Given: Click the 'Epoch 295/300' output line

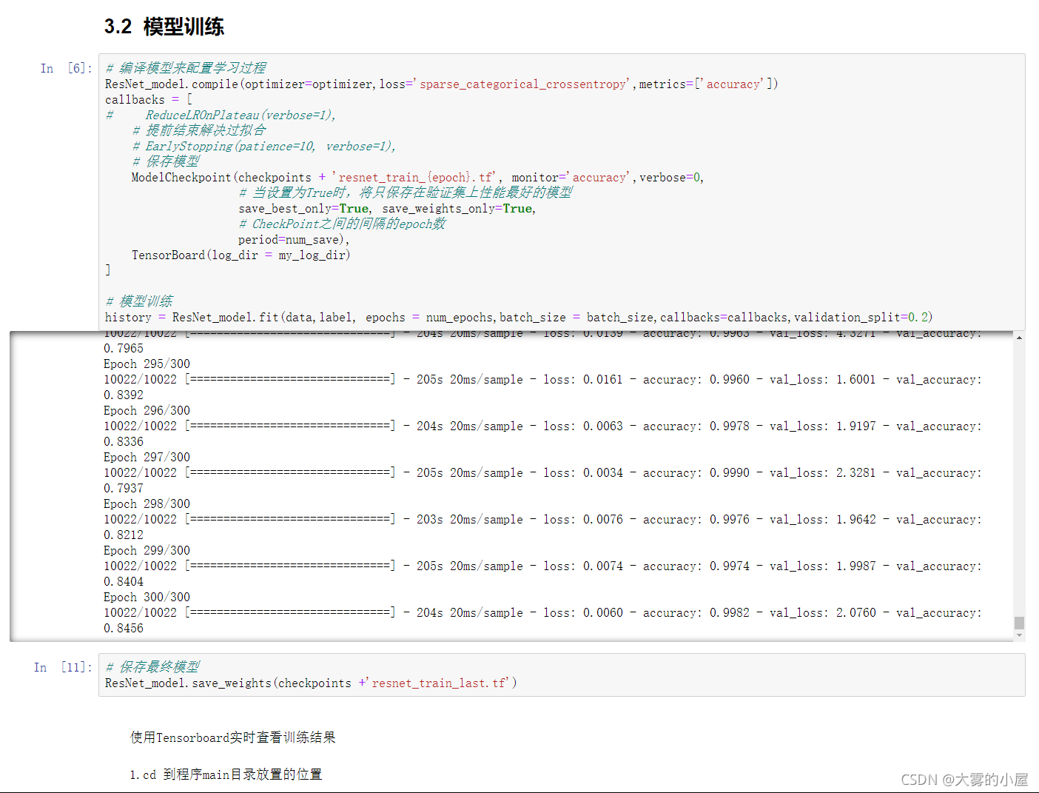Looking at the screenshot, I should coord(147,364).
